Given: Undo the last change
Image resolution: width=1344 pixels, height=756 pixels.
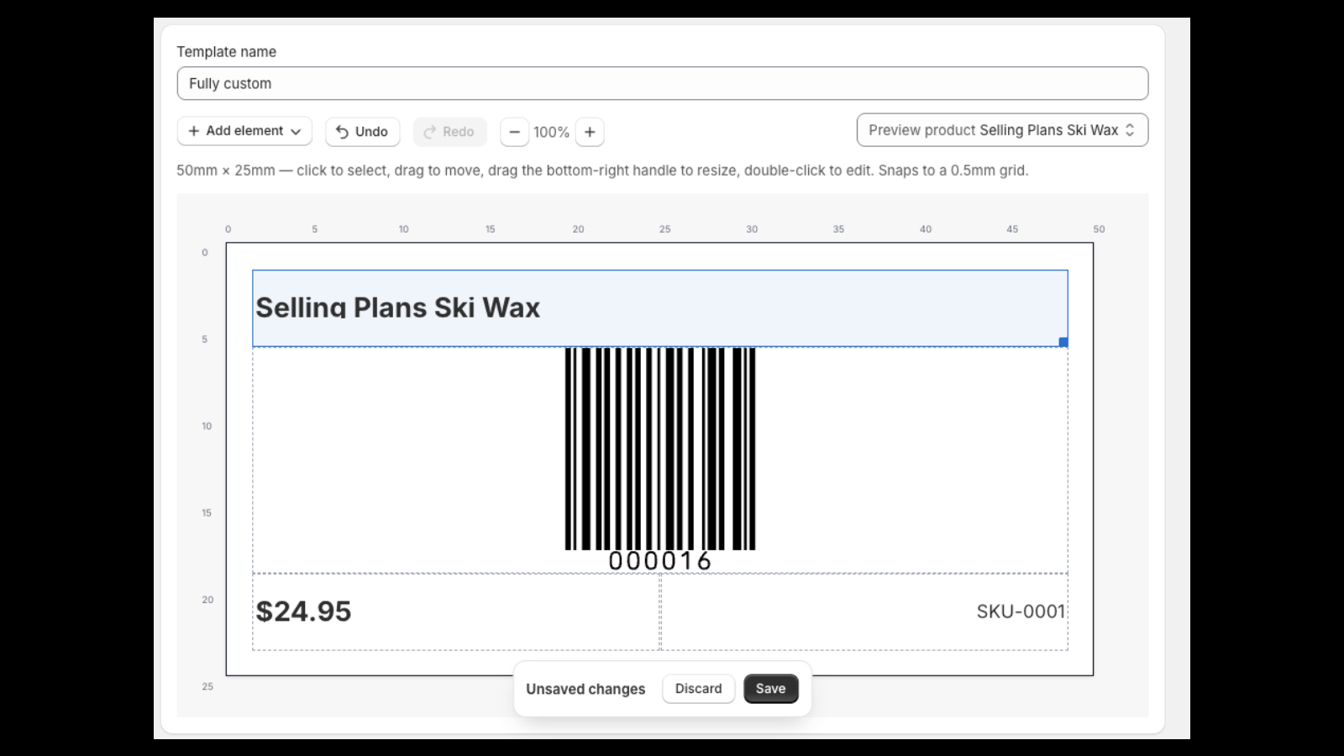Looking at the screenshot, I should coord(362,132).
